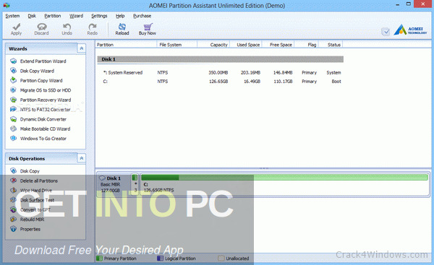
Task: Click the 110.17GB free space cell
Action: pyautogui.click(x=283, y=82)
